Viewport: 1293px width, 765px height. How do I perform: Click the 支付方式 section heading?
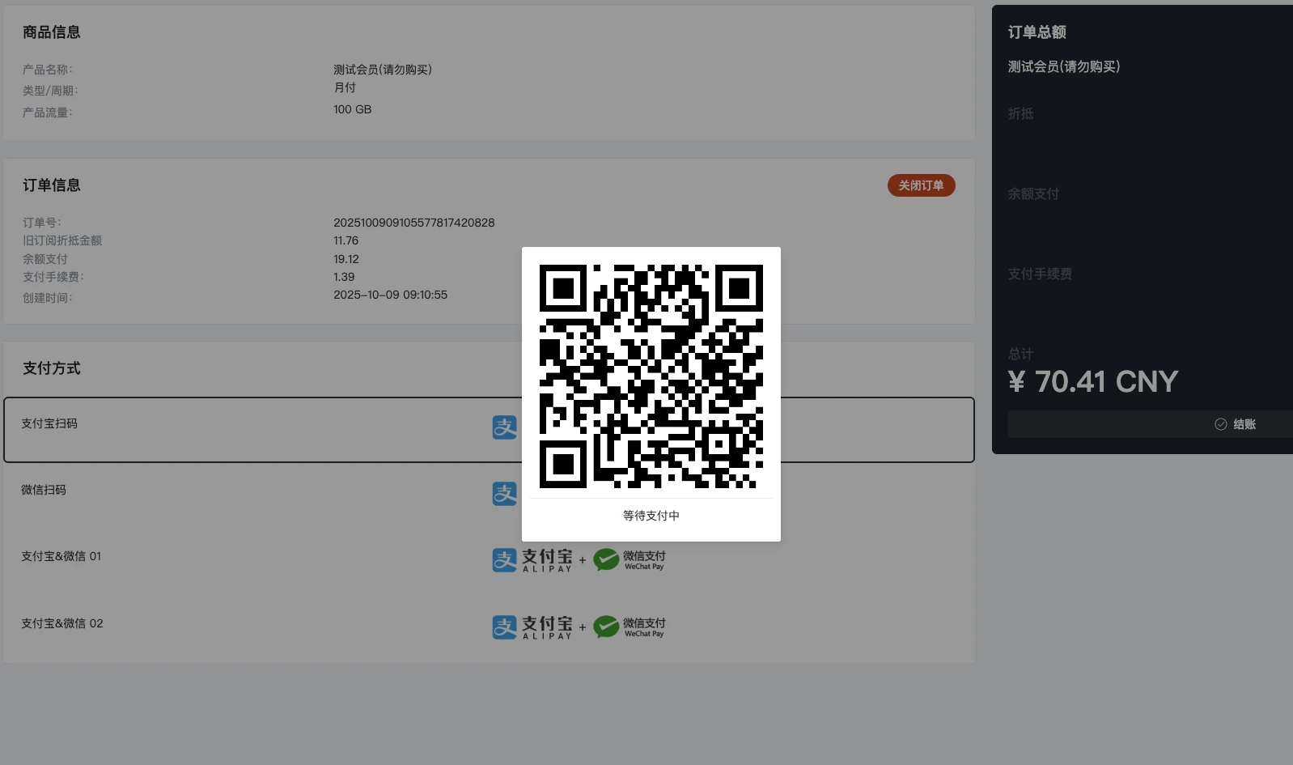[52, 368]
